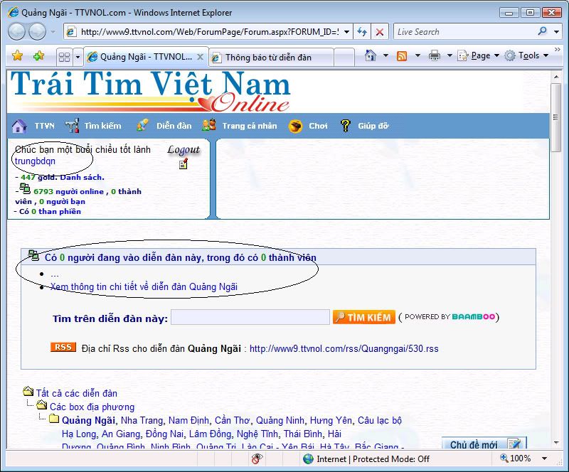Open the Chơi nav item
The width and height of the screenshot is (569, 472).
[x=318, y=126]
